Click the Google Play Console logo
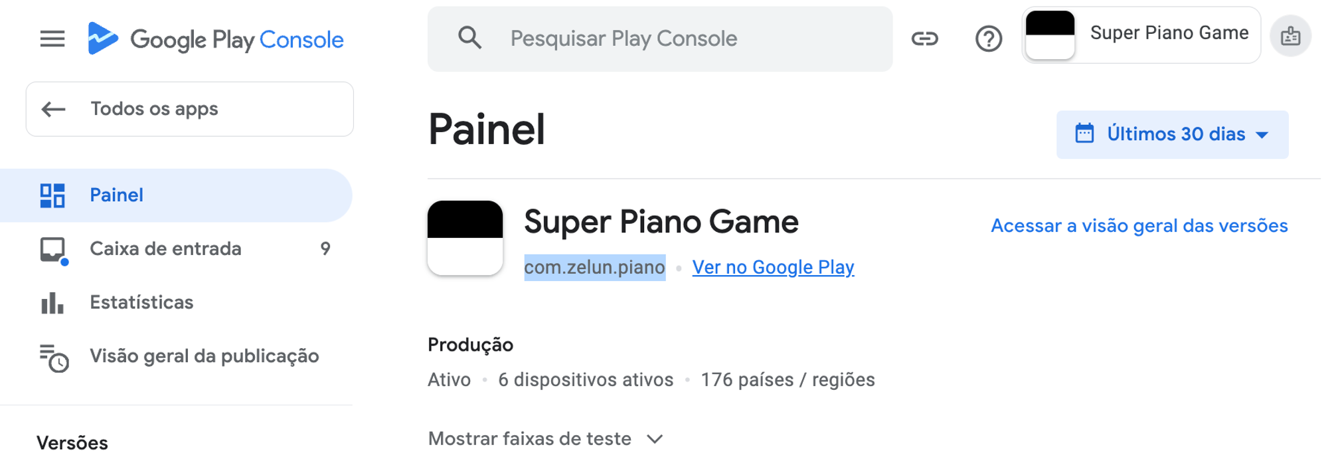The image size is (1328, 463). tap(216, 39)
